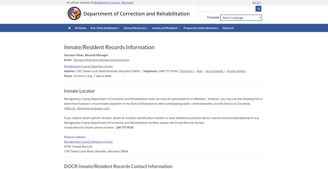Click the home icon in navigation bar
328x169 pixels.
tap(69, 28)
